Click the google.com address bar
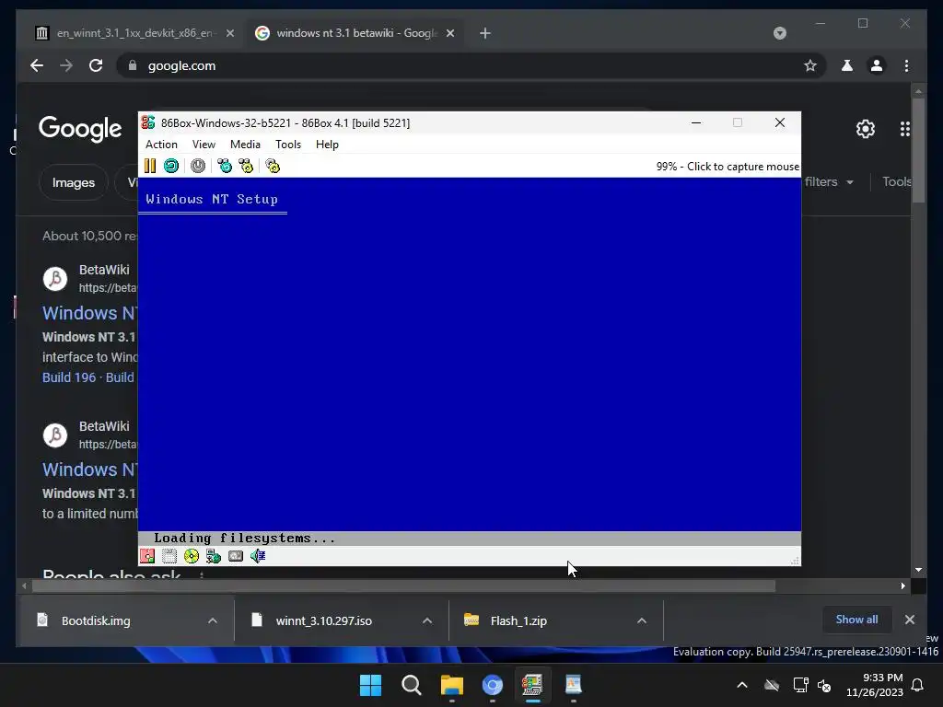 pyautogui.click(x=469, y=65)
